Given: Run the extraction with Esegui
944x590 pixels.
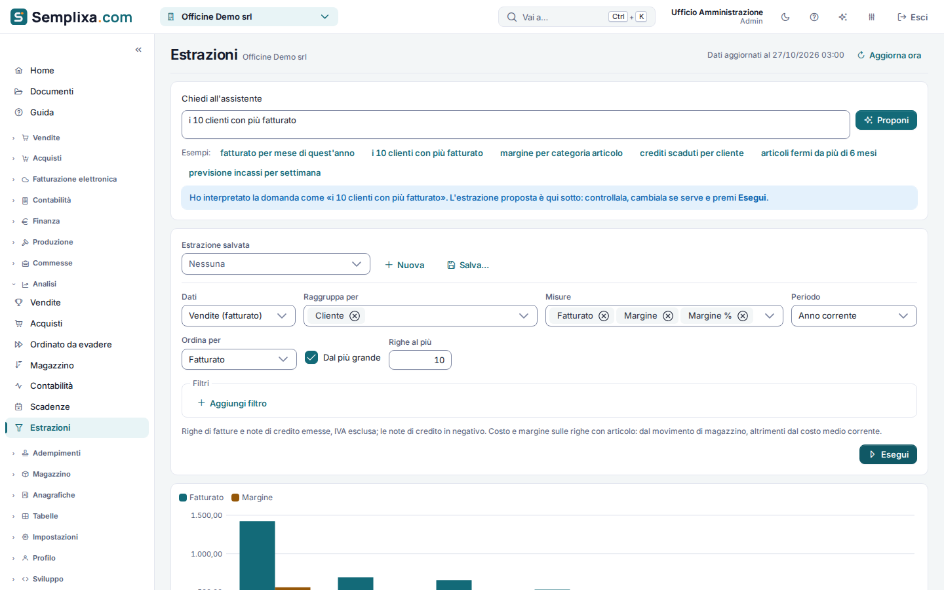Looking at the screenshot, I should pos(888,454).
